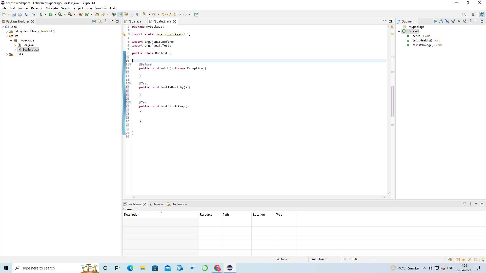486x273 pixels.
Task: Expand the JUnit 4 library node
Action: [7, 54]
